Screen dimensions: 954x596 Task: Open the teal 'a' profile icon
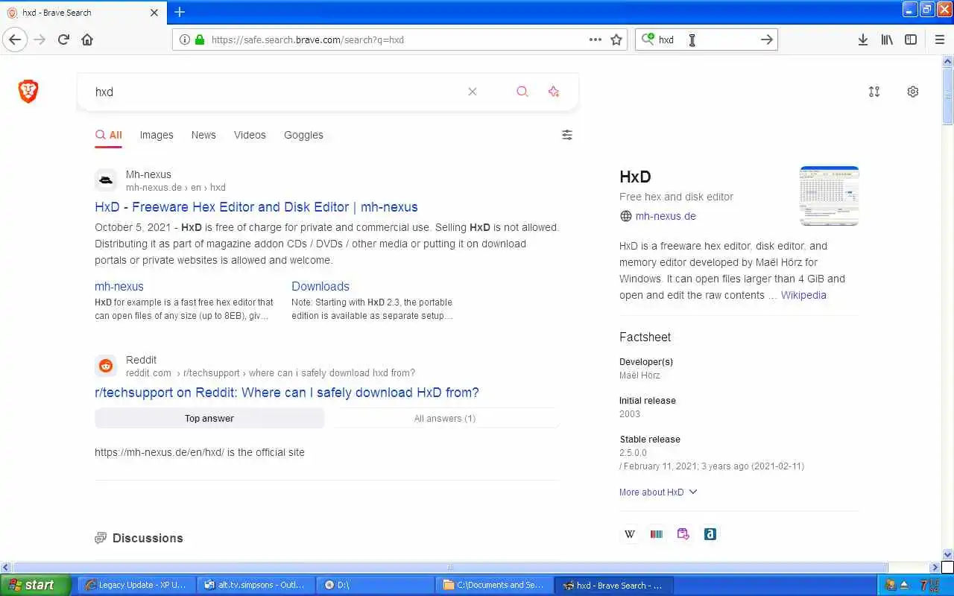(710, 533)
